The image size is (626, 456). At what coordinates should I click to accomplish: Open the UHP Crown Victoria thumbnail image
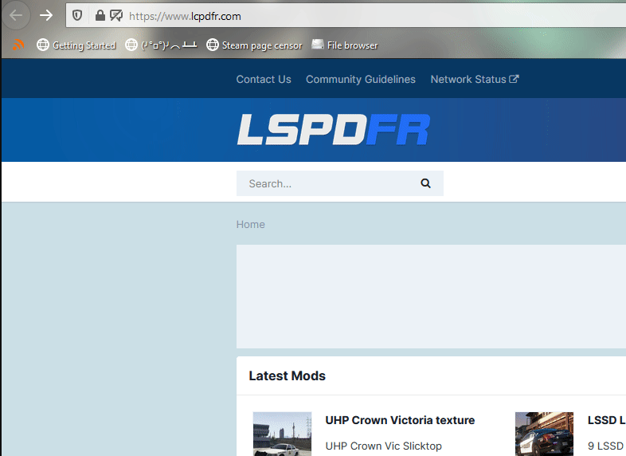tap(282, 434)
